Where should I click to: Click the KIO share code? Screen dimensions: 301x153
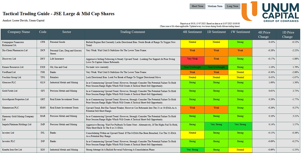[43, 150]
